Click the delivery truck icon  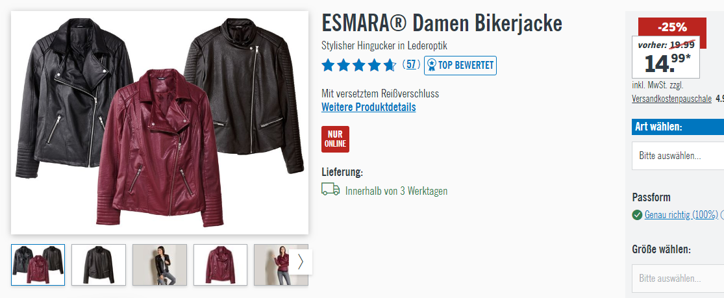(331, 190)
